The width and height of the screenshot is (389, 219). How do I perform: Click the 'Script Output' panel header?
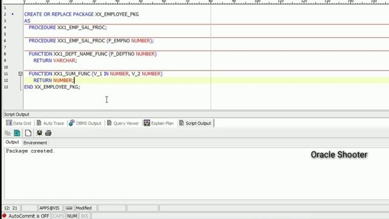pyautogui.click(x=16, y=114)
